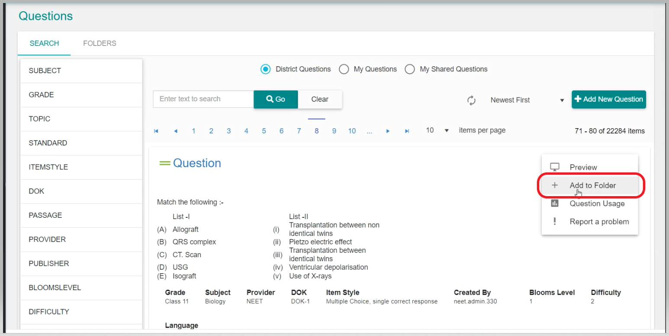Screen dimensions: 669x336
Task: Click the Enter text to search field
Action: (203, 99)
